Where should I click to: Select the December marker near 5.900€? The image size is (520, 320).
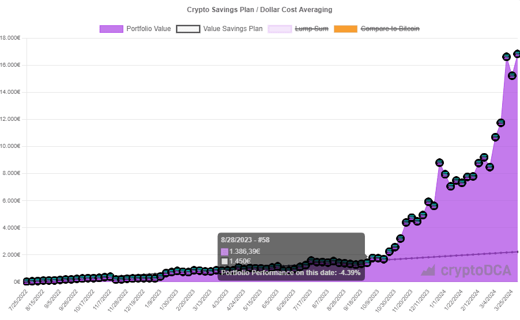pyautogui.click(x=428, y=201)
